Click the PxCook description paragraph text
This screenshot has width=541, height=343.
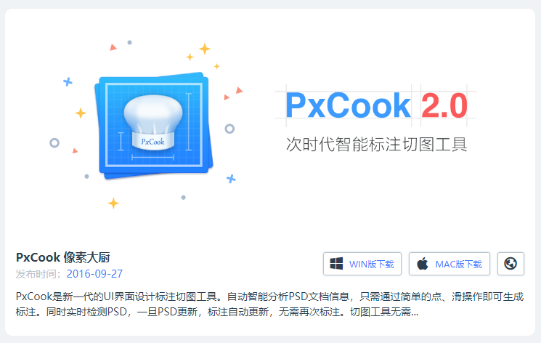(x=269, y=304)
